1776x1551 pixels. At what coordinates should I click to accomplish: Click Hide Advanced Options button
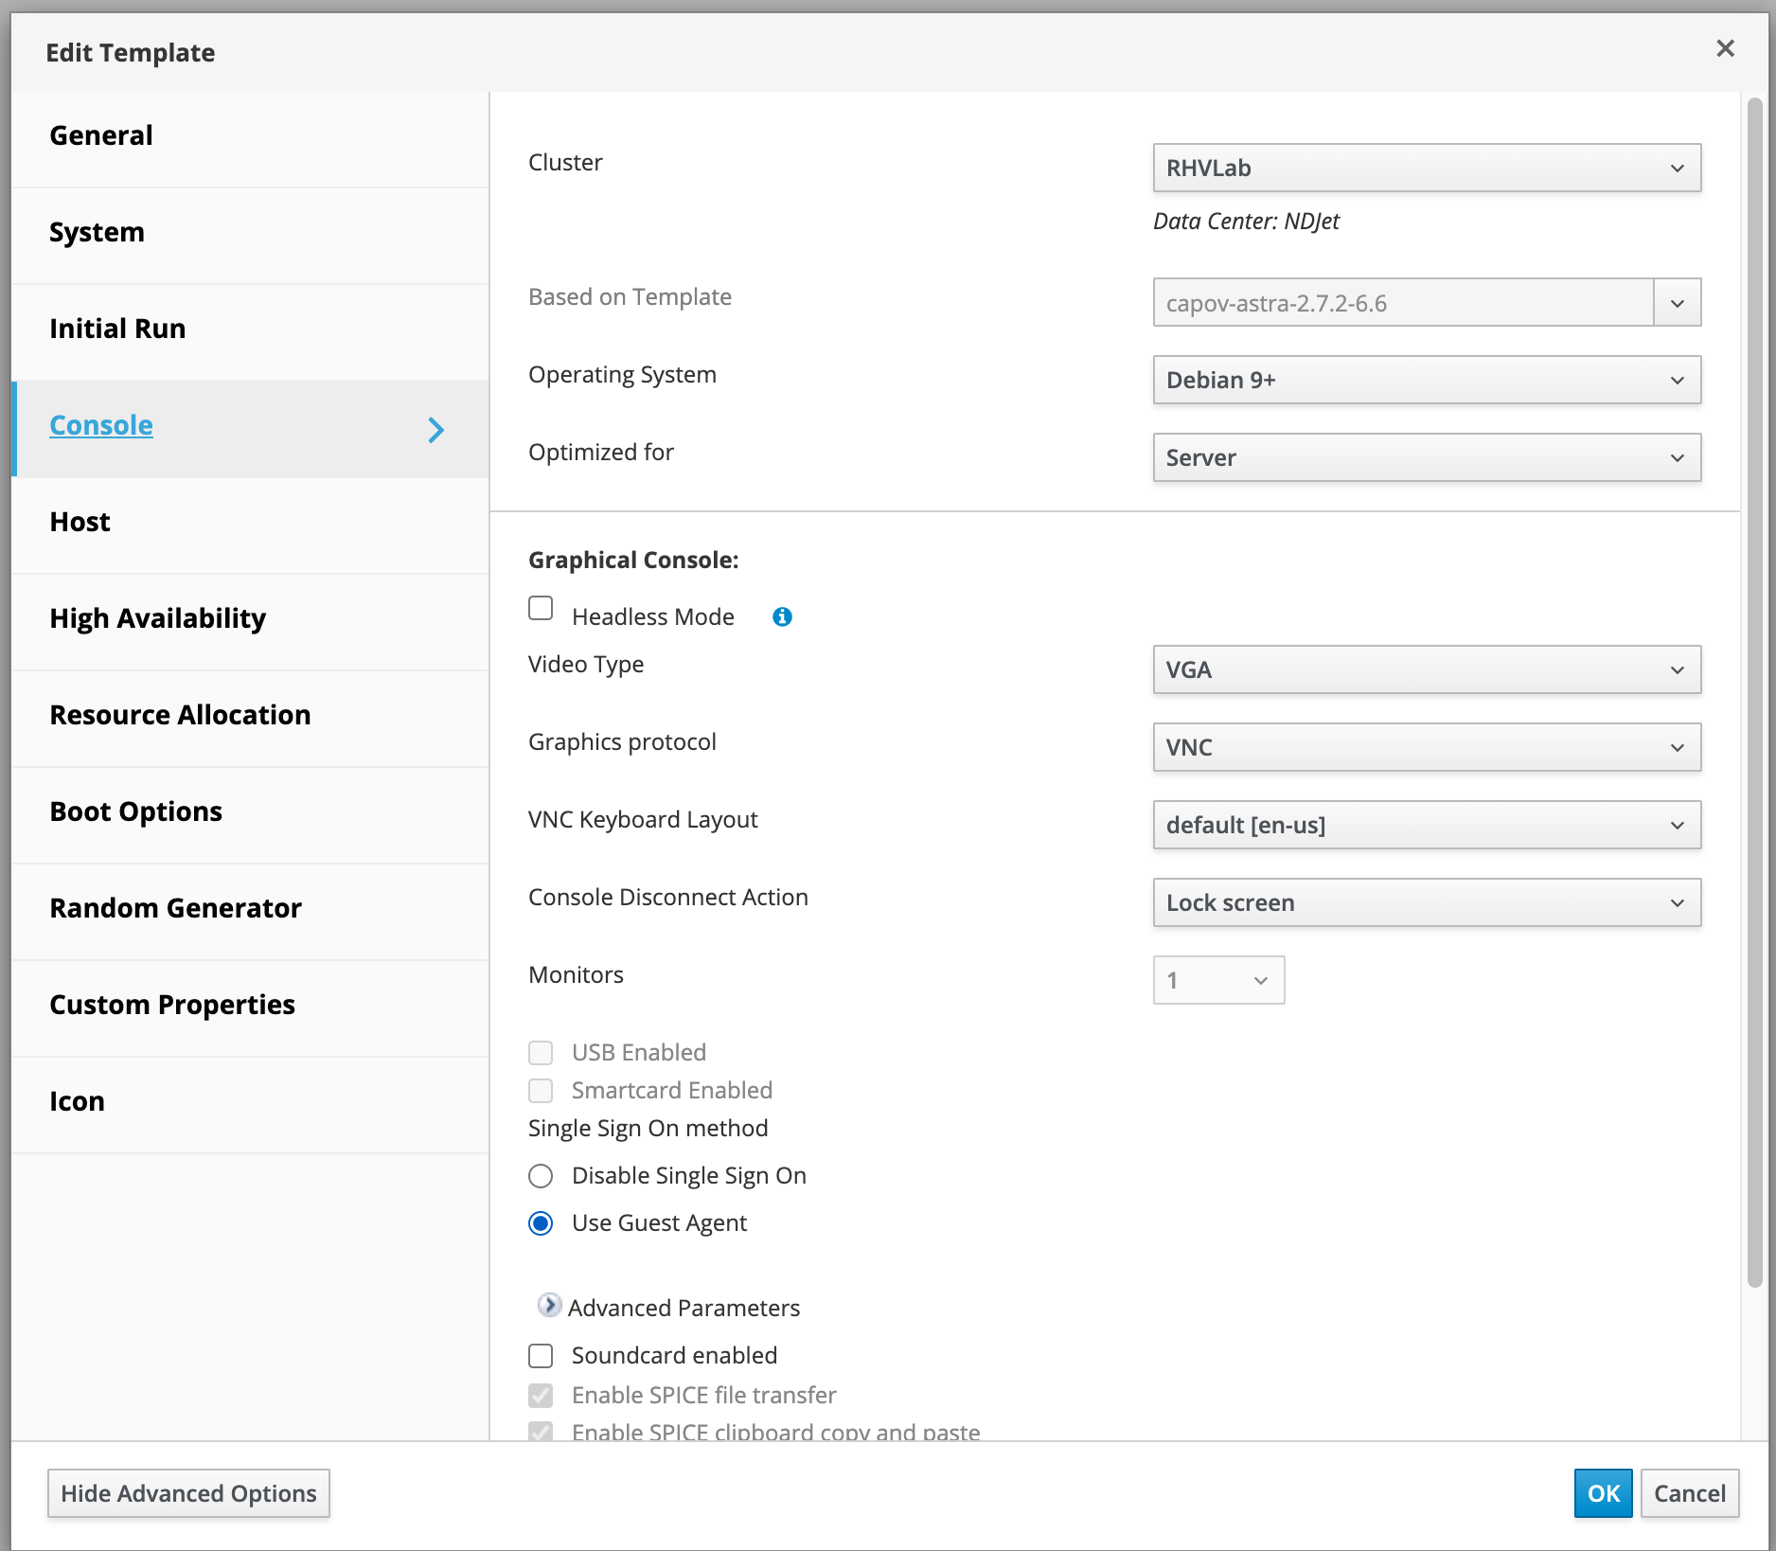pos(188,1493)
